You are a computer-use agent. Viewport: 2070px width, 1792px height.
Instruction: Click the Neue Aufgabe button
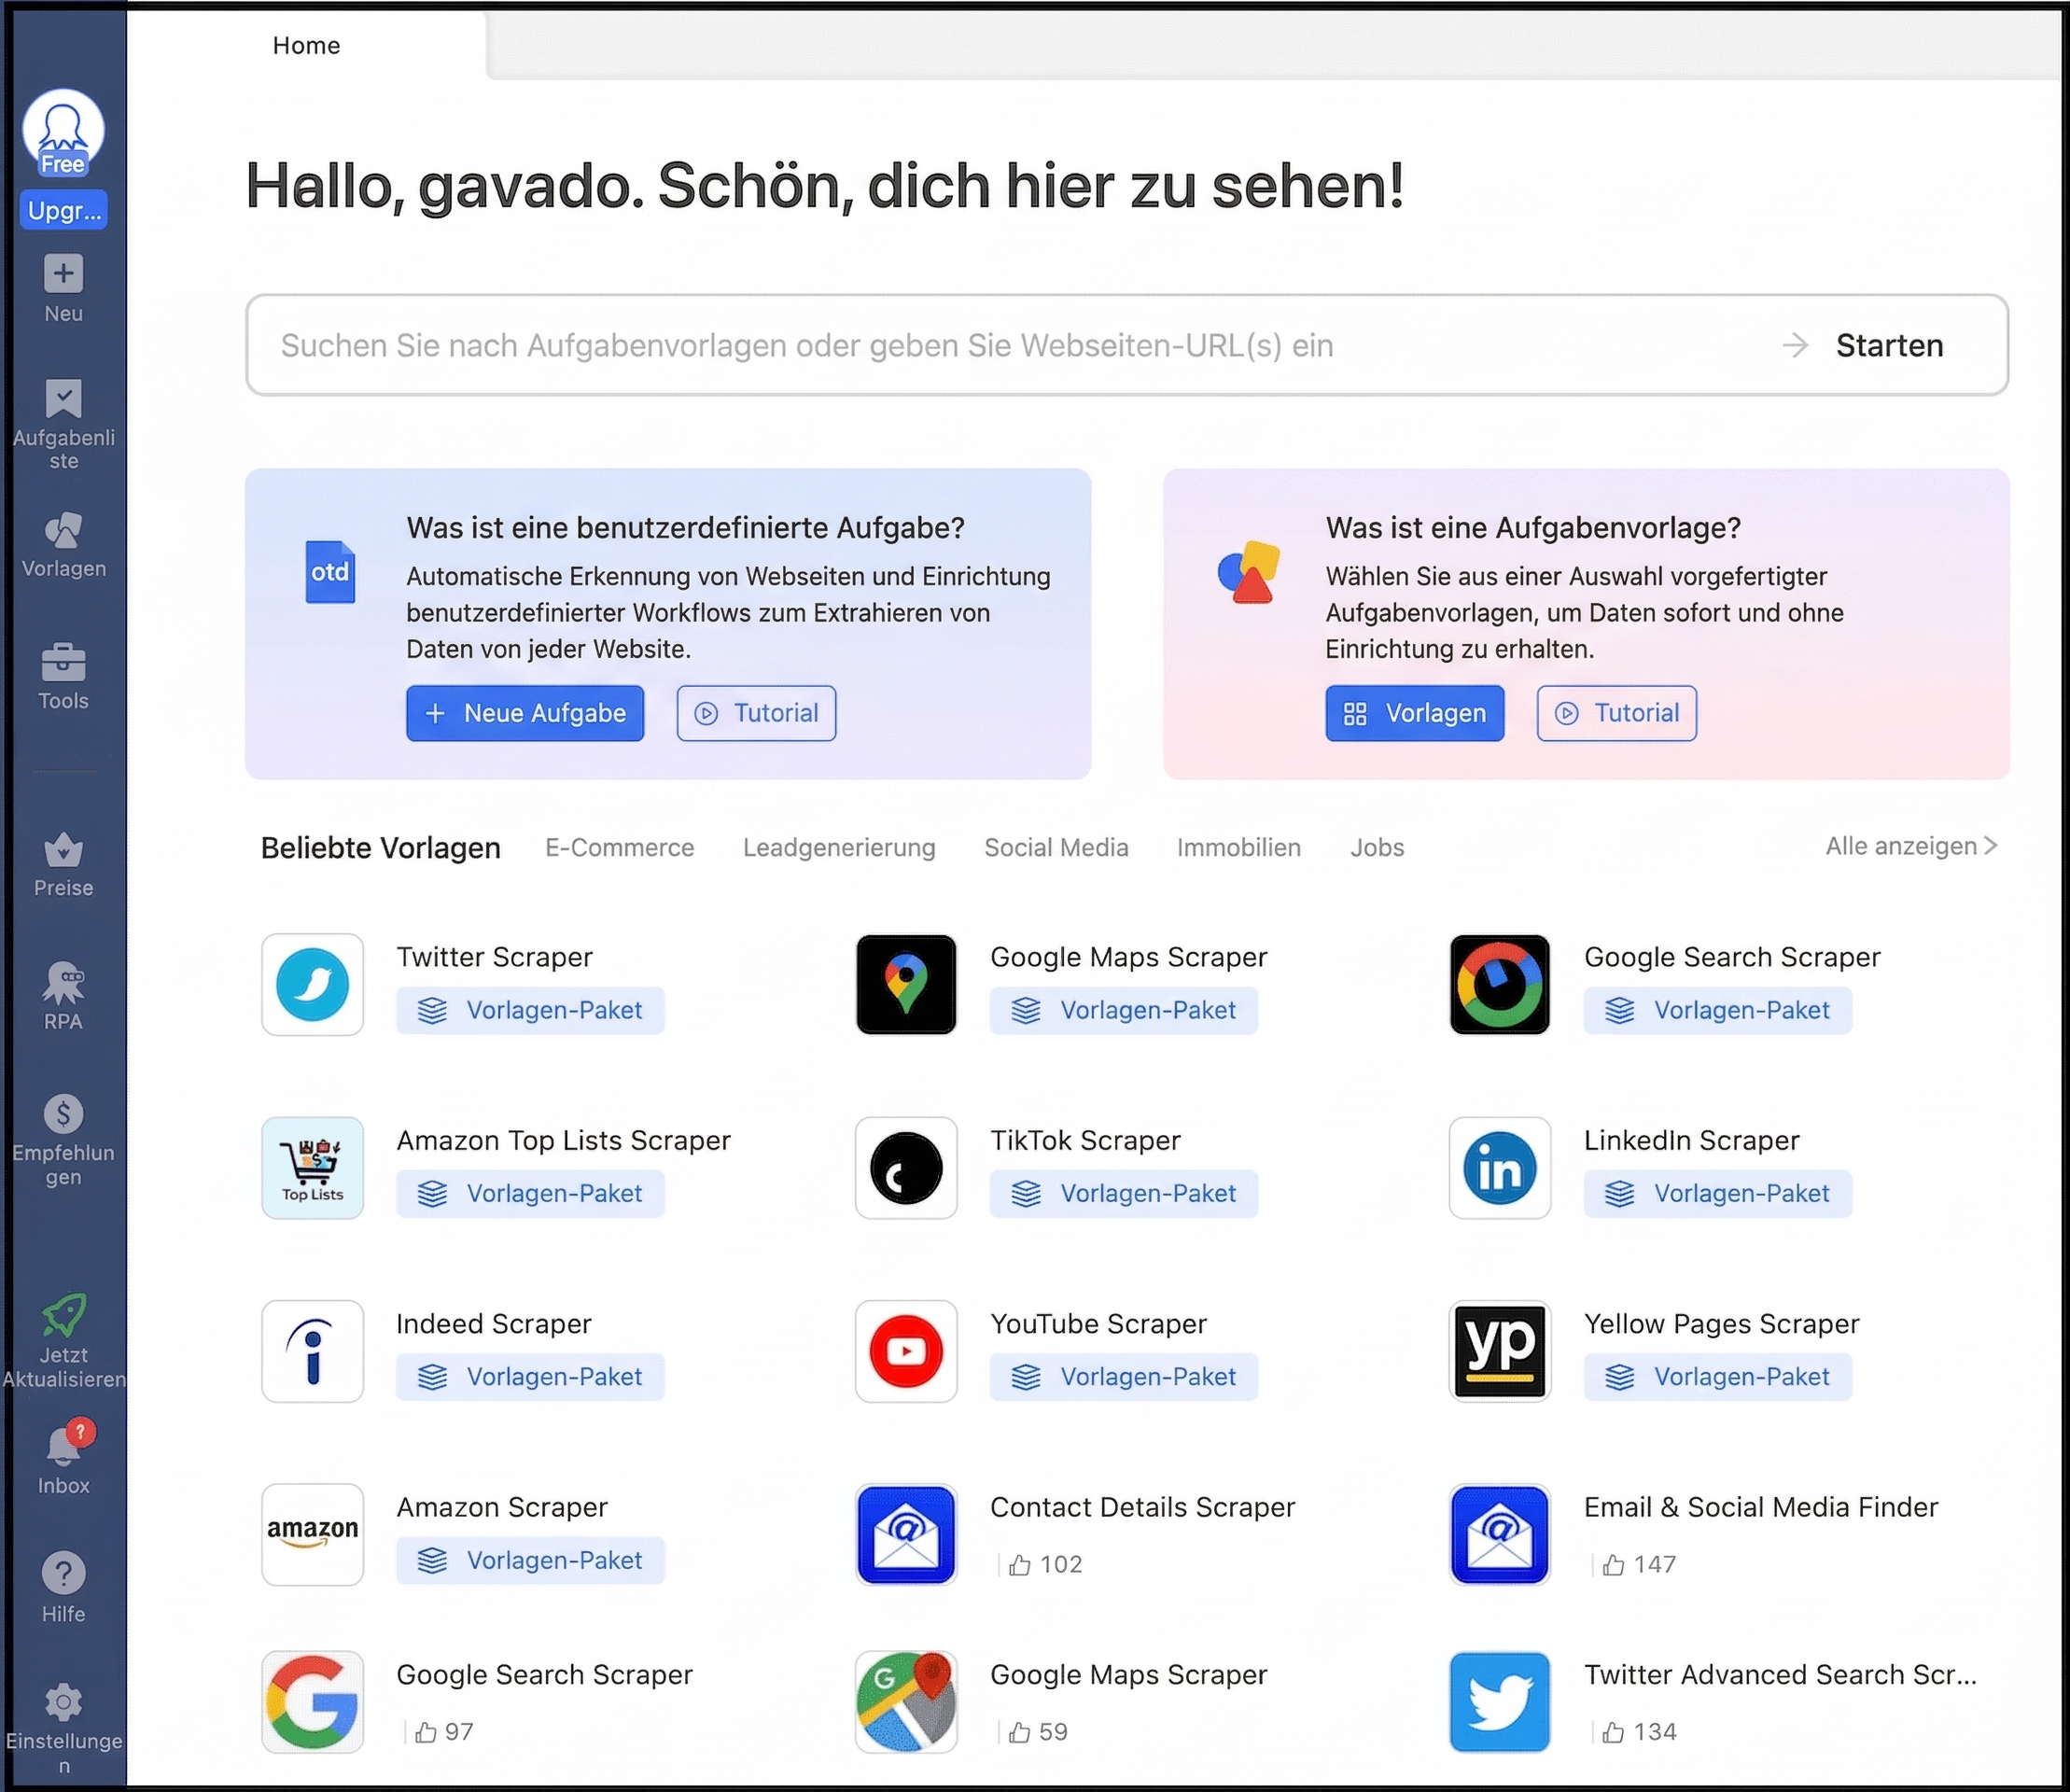click(525, 713)
